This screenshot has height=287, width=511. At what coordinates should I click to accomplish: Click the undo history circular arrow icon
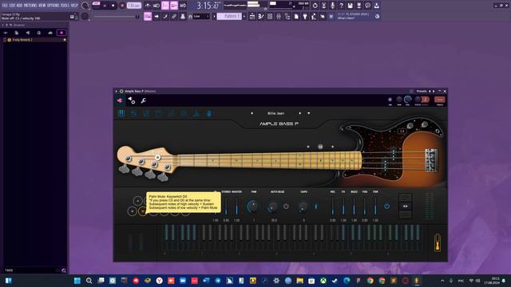click(x=315, y=6)
